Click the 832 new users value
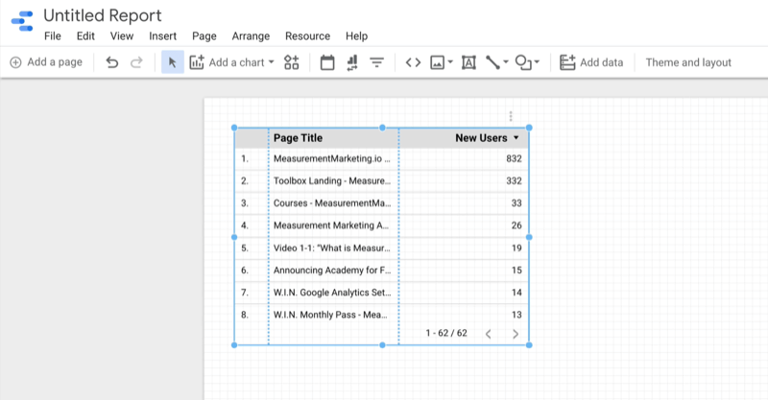Viewport: 768px width, 400px height. [514, 158]
